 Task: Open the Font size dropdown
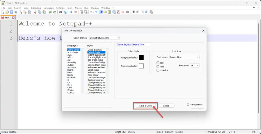(x=194, y=66)
